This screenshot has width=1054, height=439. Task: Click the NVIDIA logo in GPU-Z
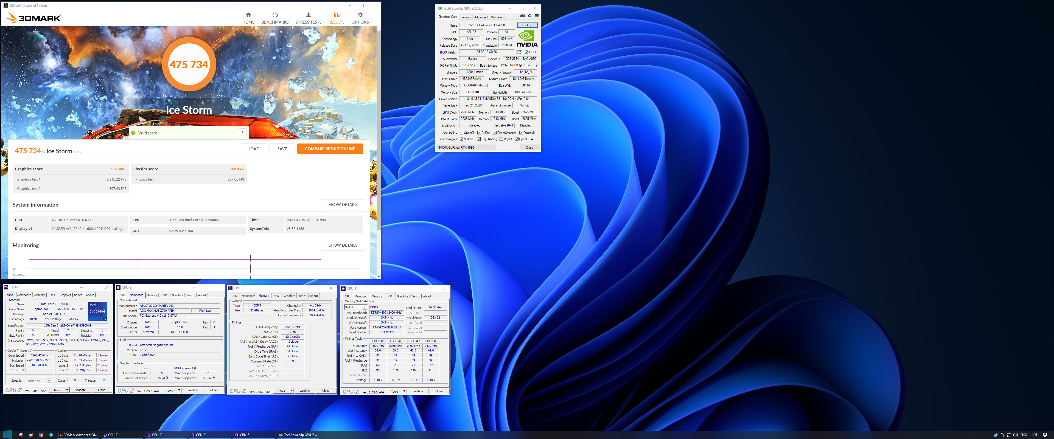[527, 39]
